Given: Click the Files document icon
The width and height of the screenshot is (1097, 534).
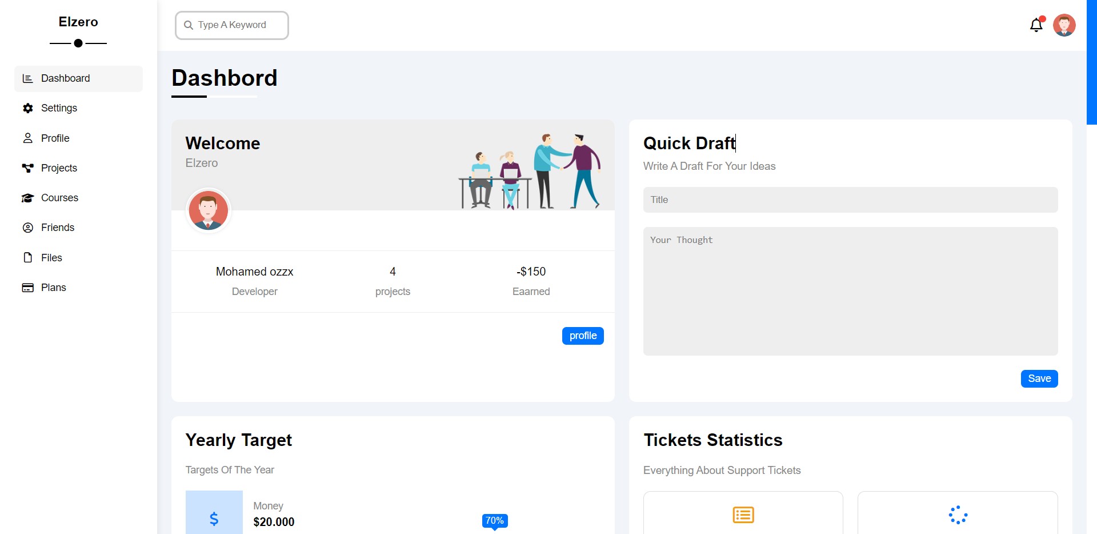Looking at the screenshot, I should pos(27,258).
